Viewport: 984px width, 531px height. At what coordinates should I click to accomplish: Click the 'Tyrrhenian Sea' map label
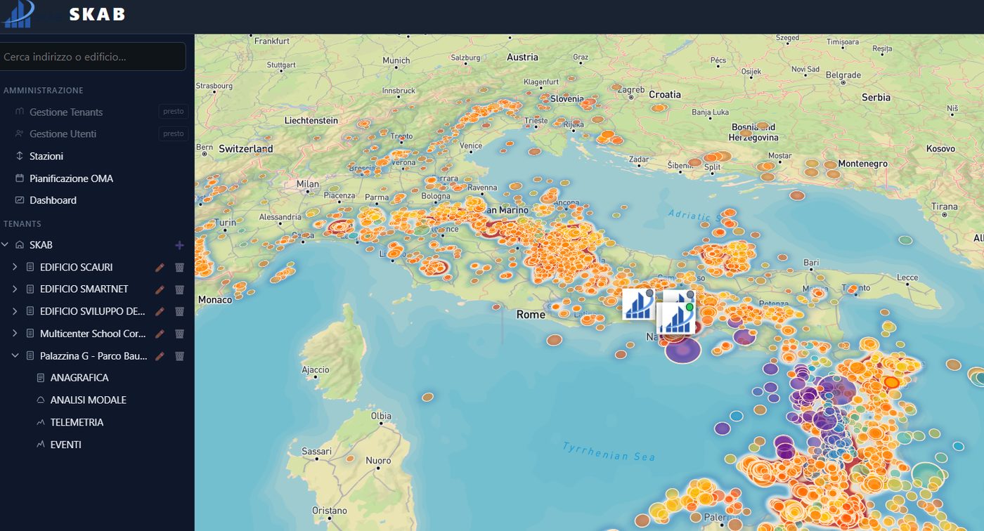pos(609,452)
